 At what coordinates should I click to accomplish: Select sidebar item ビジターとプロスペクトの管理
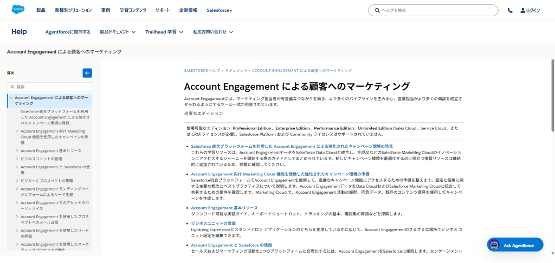pyautogui.click(x=47, y=181)
